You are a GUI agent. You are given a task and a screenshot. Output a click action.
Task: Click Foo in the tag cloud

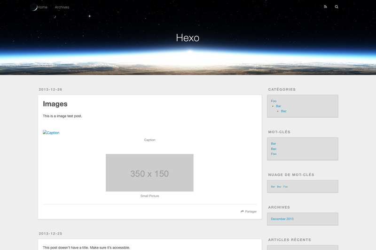[x=285, y=187]
